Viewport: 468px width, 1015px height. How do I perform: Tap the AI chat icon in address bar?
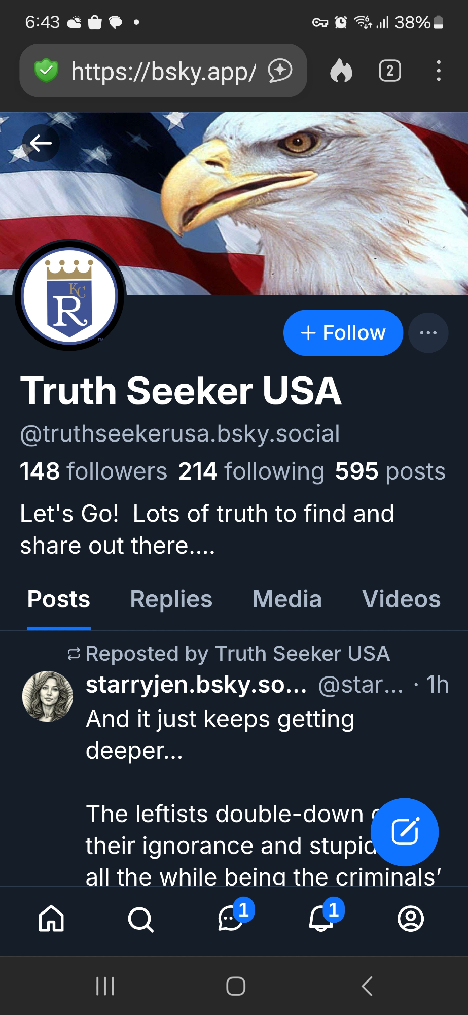pos(280,71)
